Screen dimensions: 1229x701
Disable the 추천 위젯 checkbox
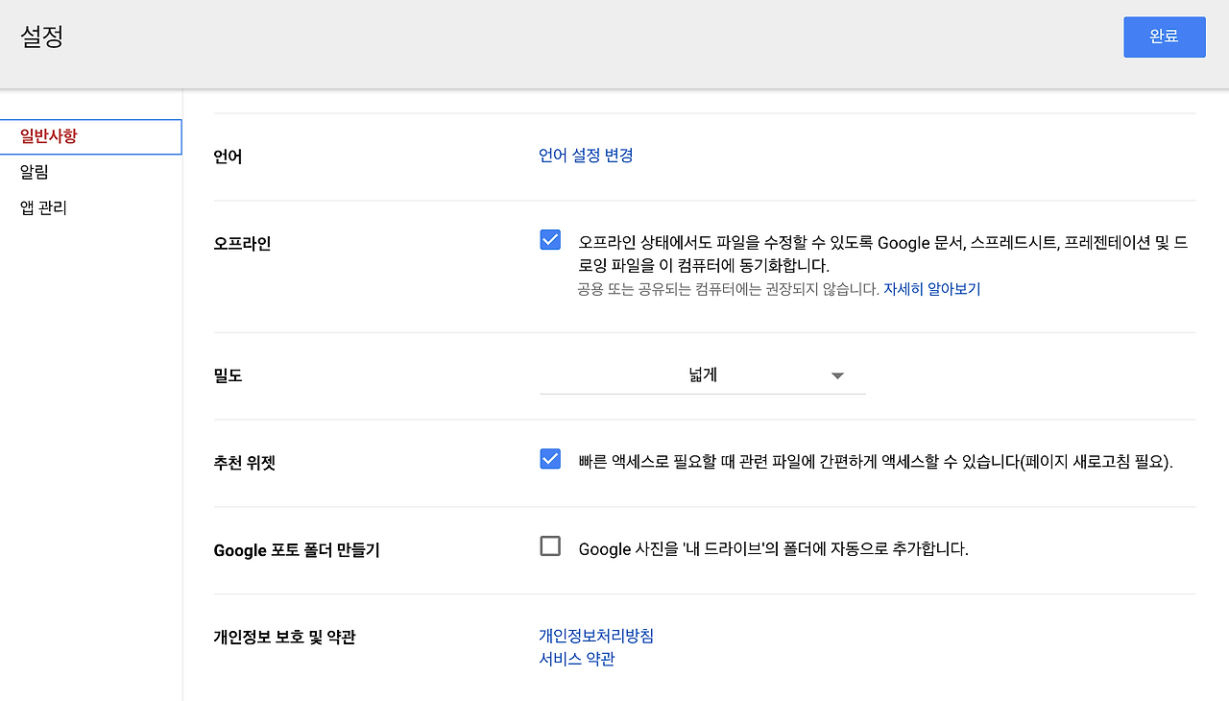click(x=549, y=459)
